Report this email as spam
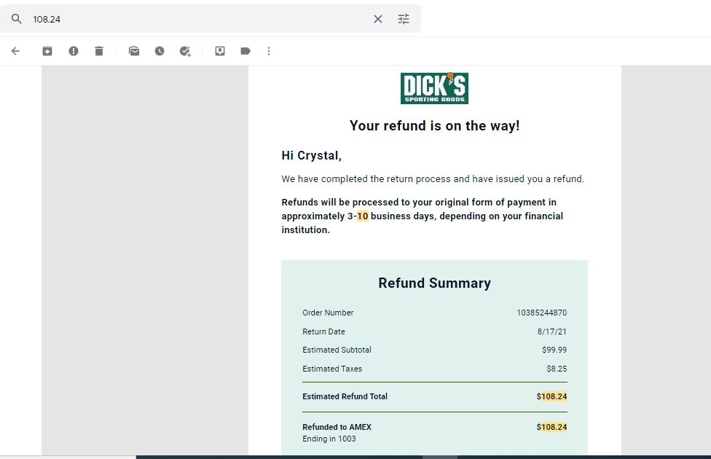 [74, 51]
